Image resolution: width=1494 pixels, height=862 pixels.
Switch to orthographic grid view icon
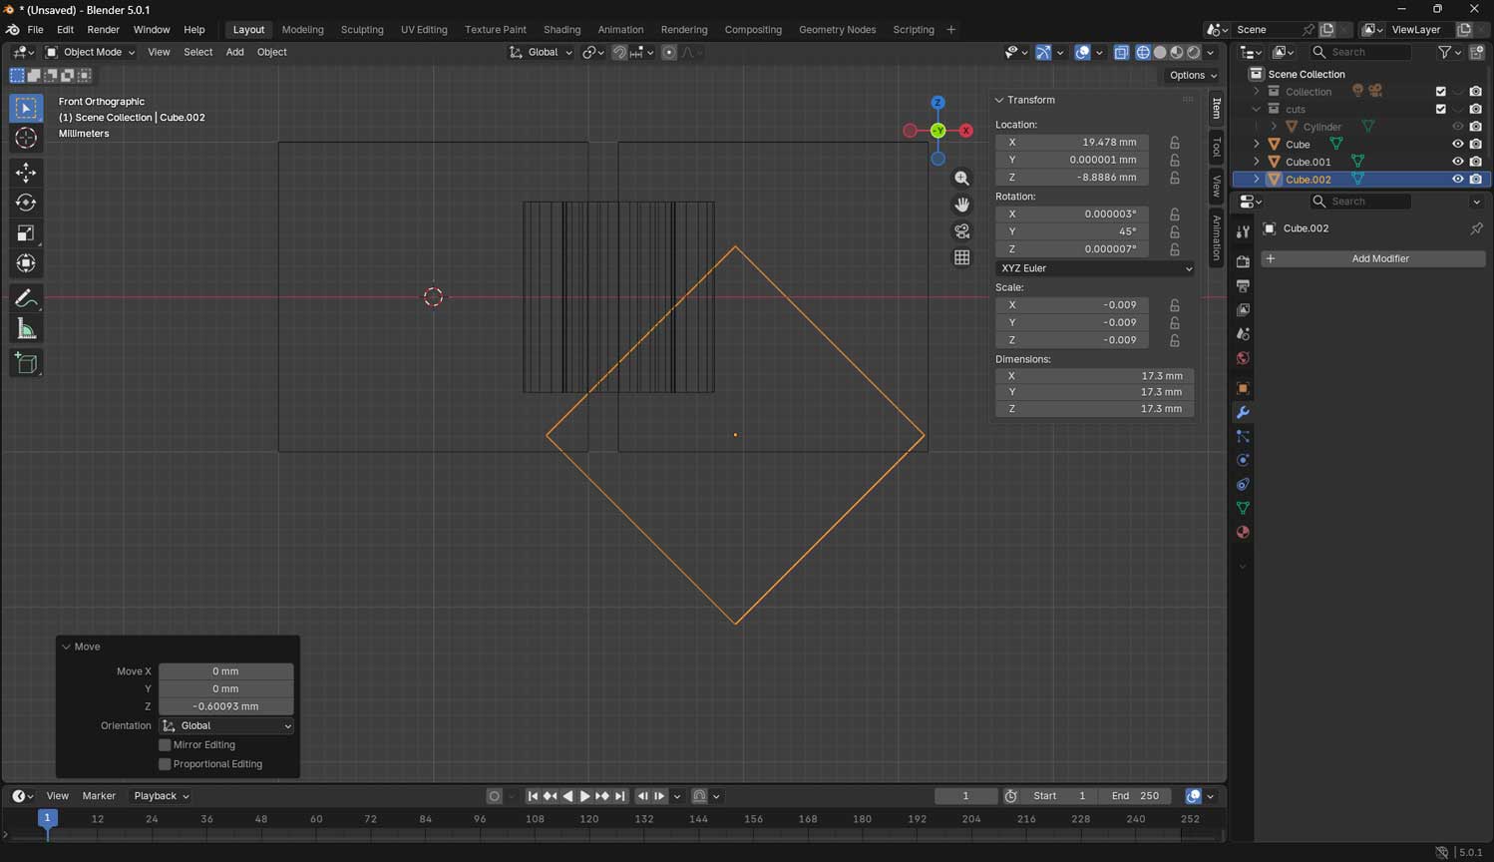(x=961, y=257)
